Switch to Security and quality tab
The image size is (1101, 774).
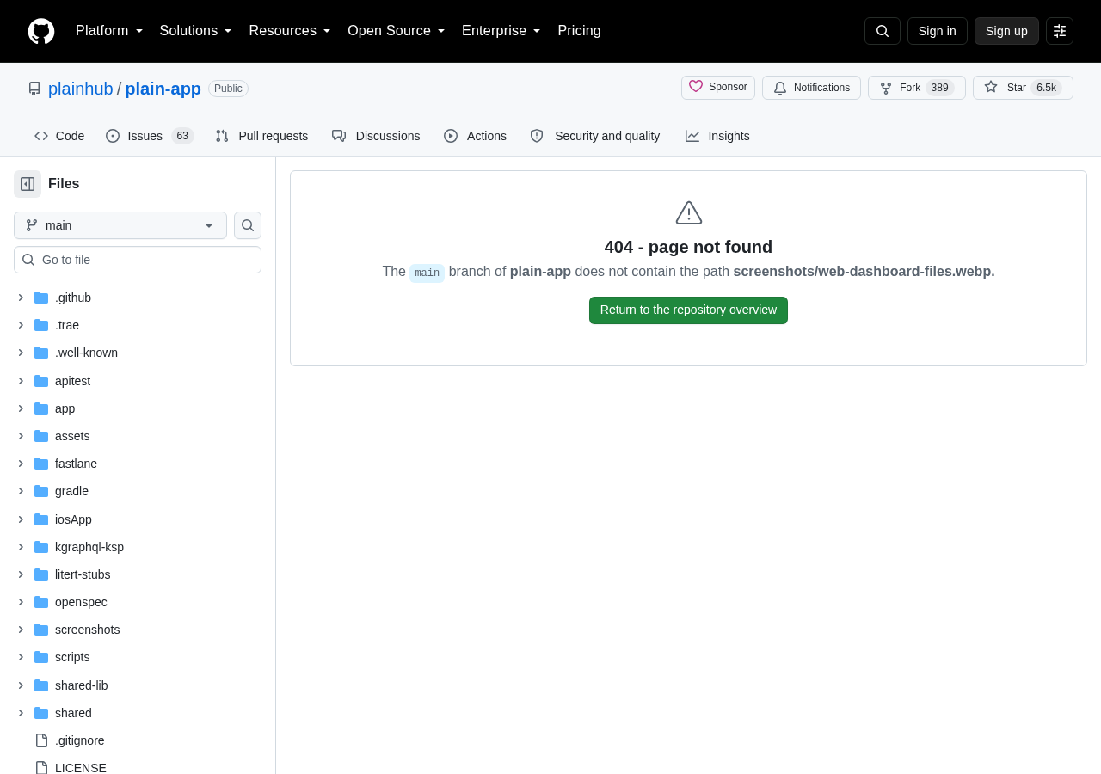(x=595, y=136)
